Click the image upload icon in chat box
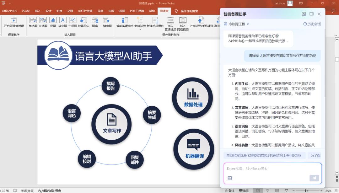Image resolution: width=339 pixels, height=193 pixels. coord(229,178)
